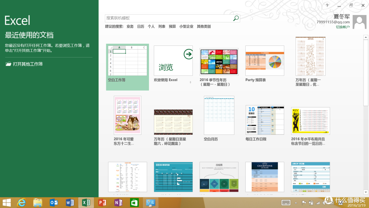Click the 79991155@qq.com email text

333,22
